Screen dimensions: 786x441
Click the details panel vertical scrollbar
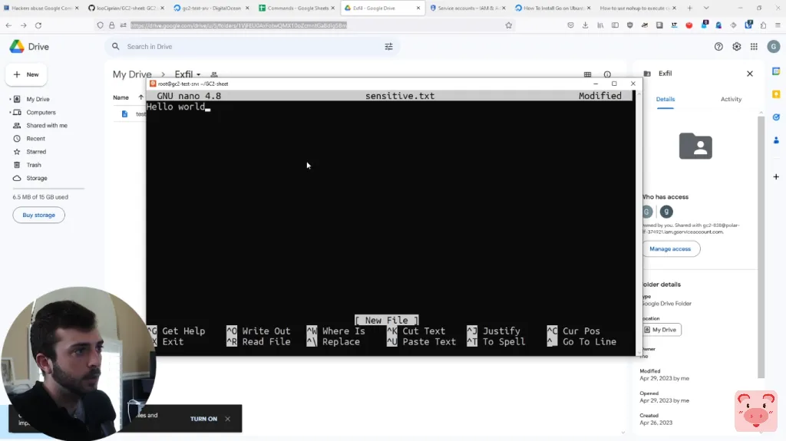[761, 245]
